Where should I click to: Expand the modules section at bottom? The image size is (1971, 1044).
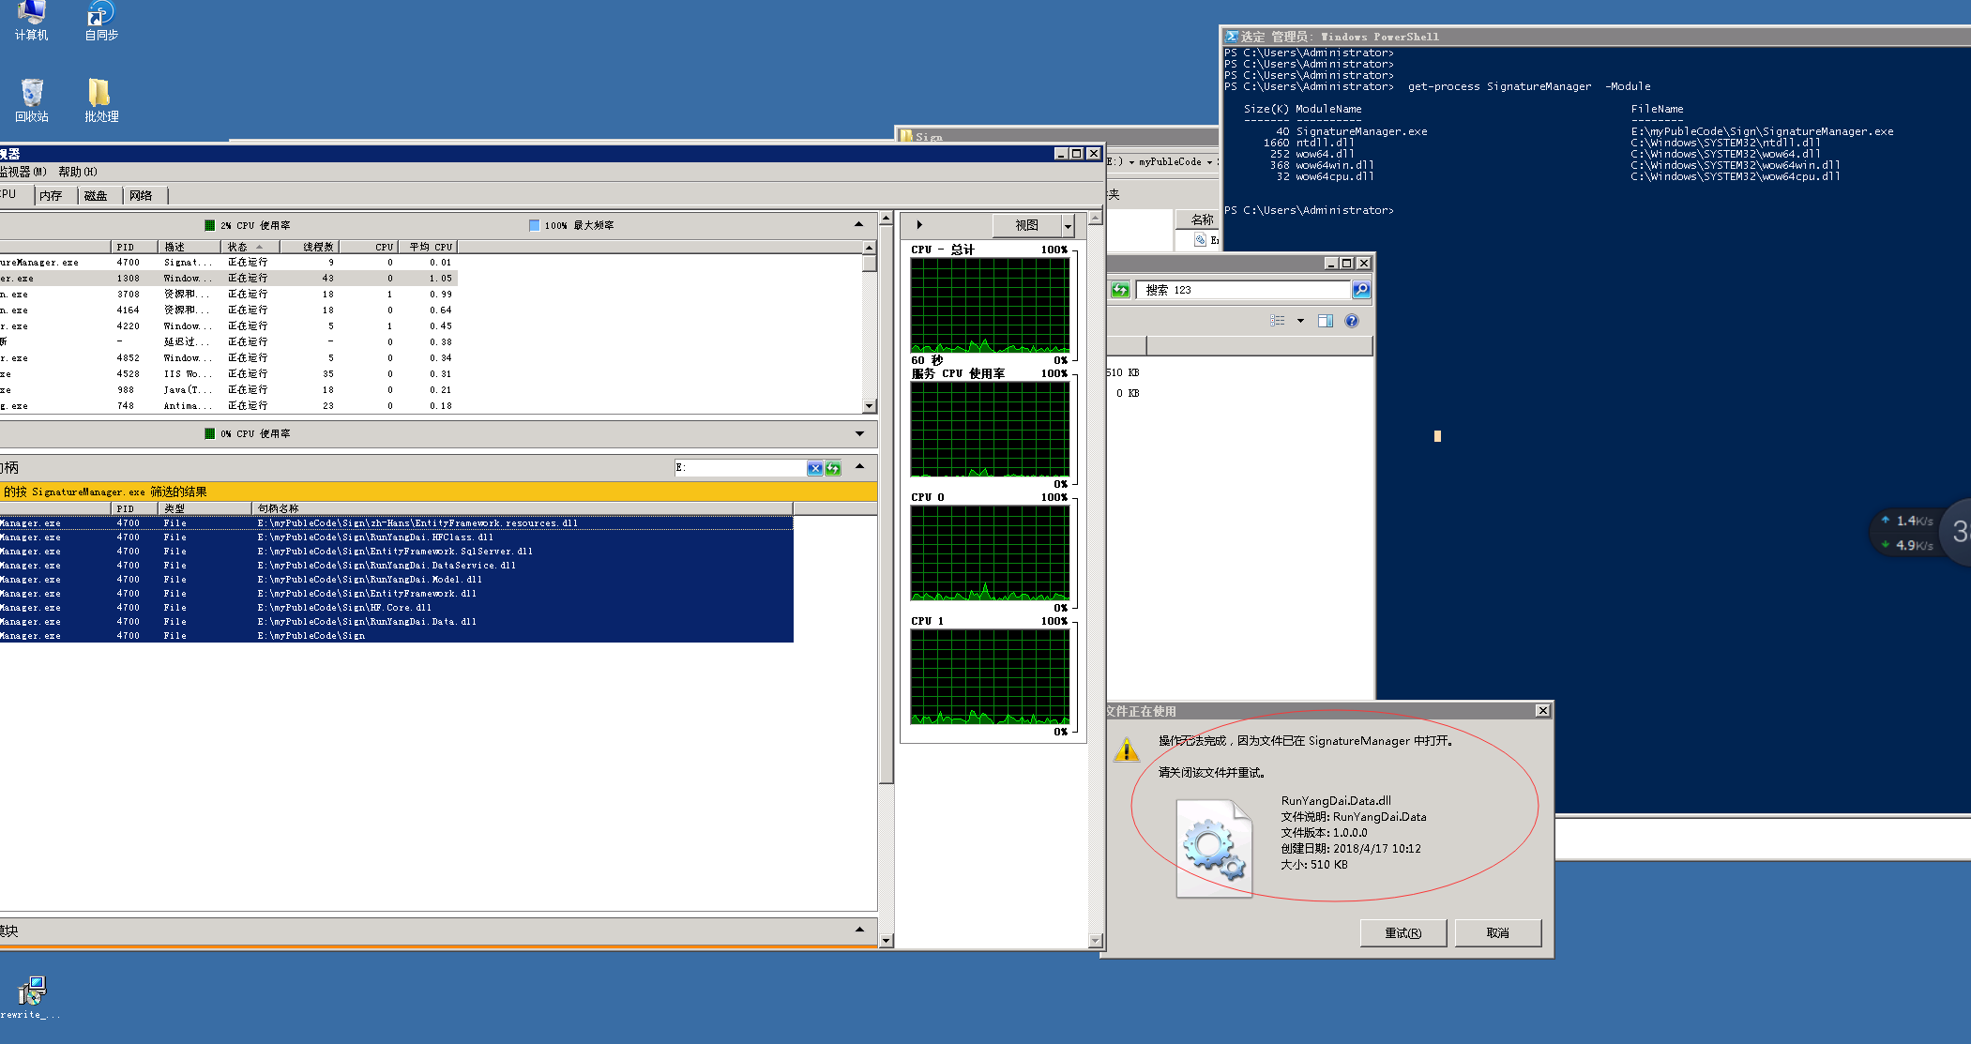[859, 930]
